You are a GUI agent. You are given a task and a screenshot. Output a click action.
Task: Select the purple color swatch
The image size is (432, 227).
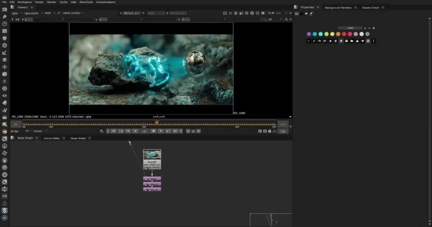(x=309, y=34)
